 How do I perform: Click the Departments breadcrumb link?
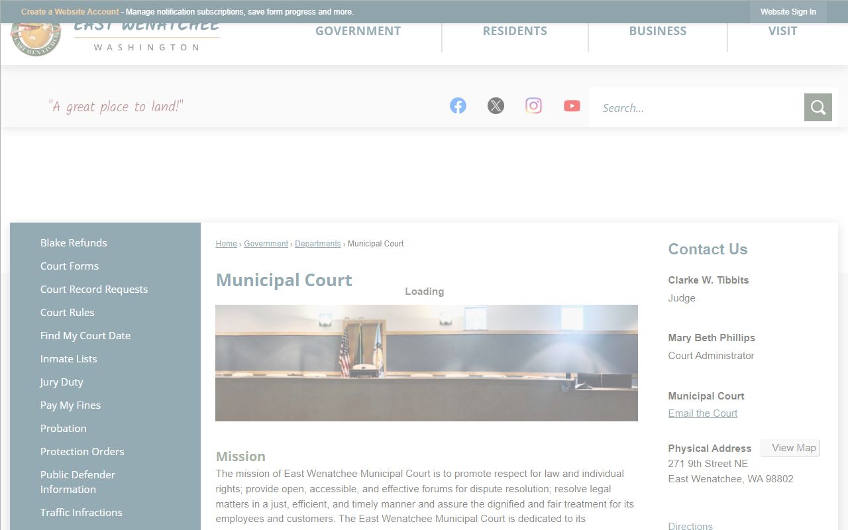coord(318,244)
